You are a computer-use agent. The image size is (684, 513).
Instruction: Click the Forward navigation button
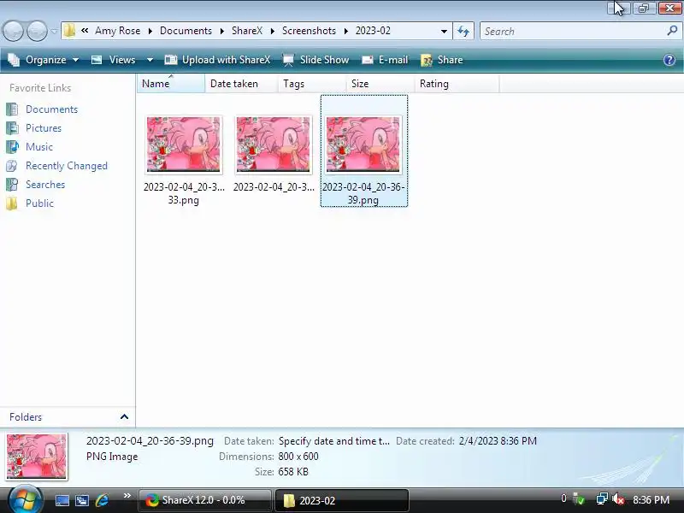[x=37, y=32]
